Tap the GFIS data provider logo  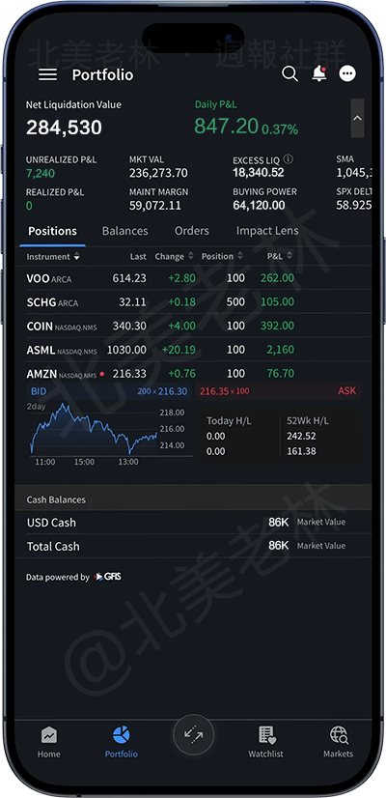(108, 577)
